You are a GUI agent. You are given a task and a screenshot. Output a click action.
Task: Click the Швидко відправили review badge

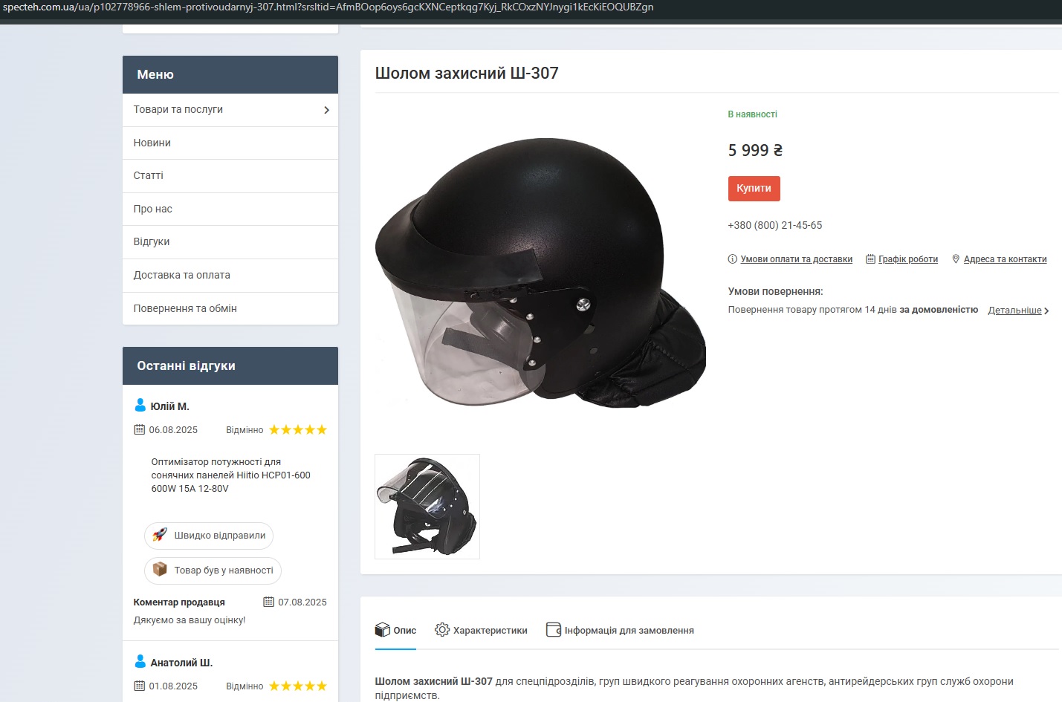(209, 536)
